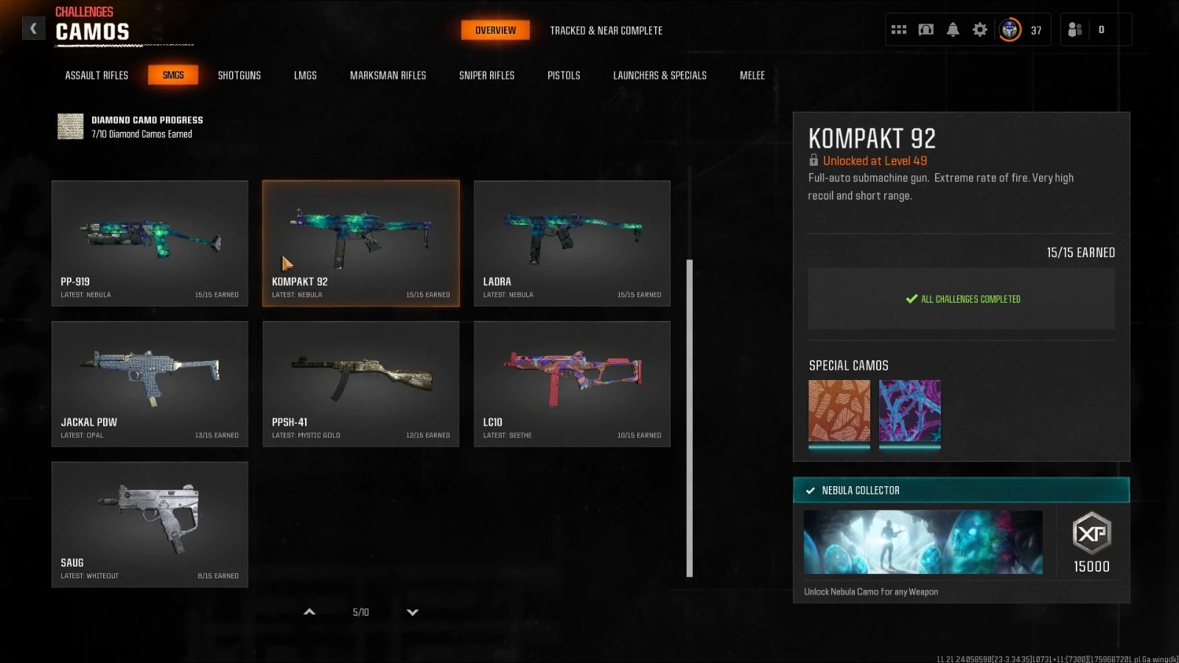Select the orange special camo swatch
The image size is (1179, 663).
pyautogui.click(x=839, y=411)
